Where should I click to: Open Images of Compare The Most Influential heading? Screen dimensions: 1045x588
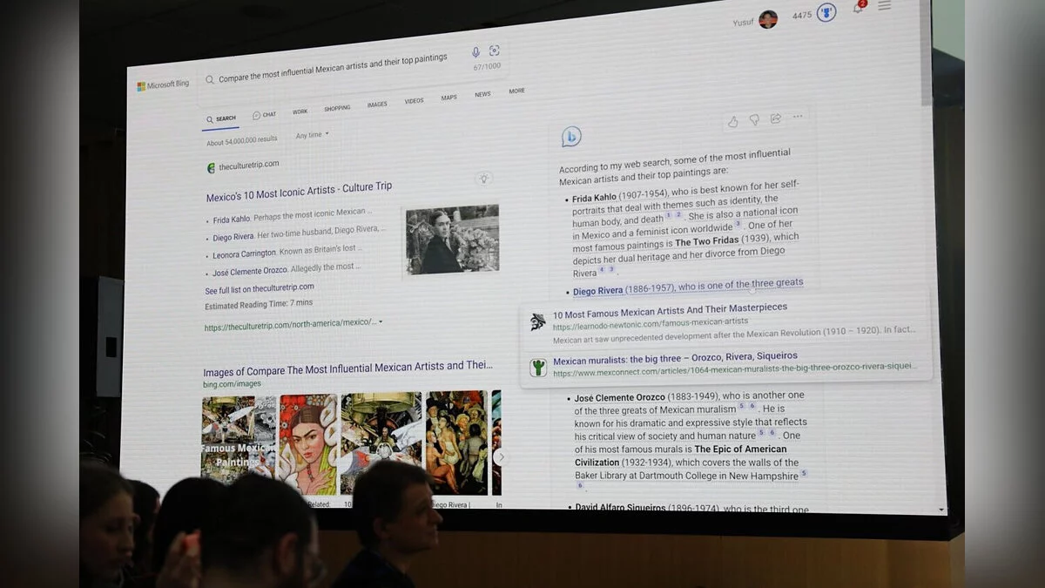pyautogui.click(x=347, y=368)
